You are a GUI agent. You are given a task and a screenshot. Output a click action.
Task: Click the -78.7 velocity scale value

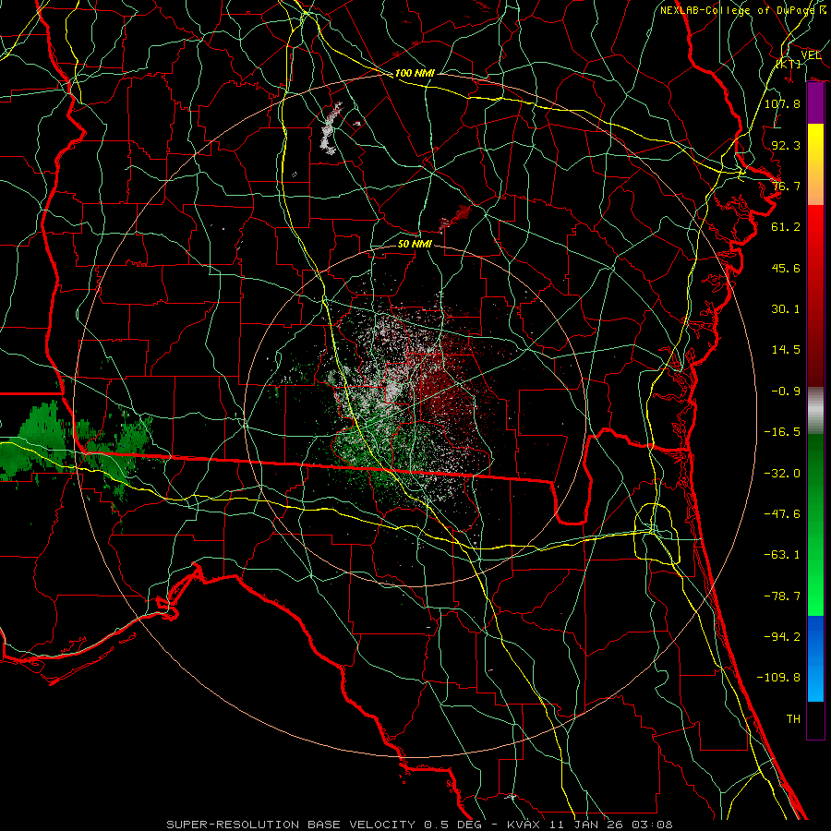click(782, 596)
